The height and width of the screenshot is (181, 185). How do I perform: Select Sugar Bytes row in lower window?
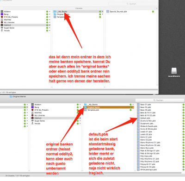pyautogui.click(x=56, y=121)
